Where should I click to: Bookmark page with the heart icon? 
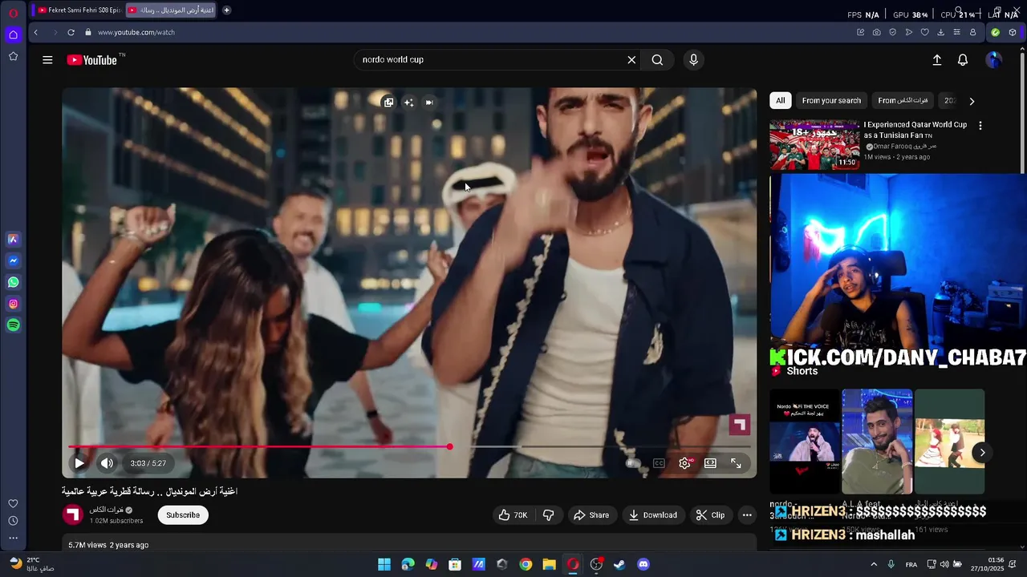click(924, 32)
